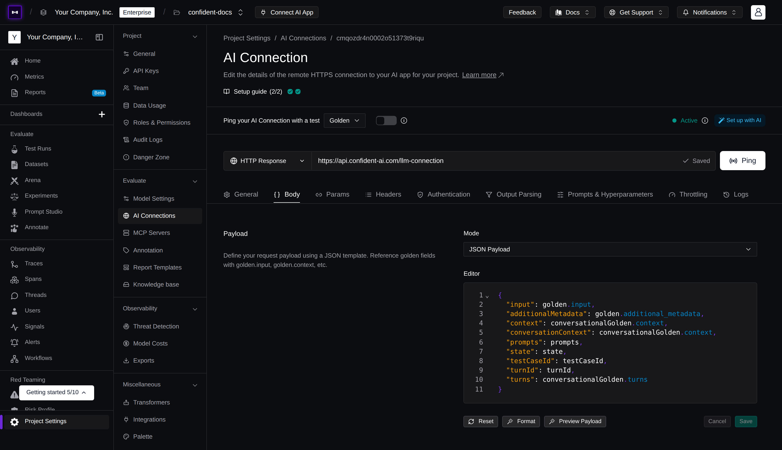Click the organization layers icon
The height and width of the screenshot is (450, 782).
[43, 12]
